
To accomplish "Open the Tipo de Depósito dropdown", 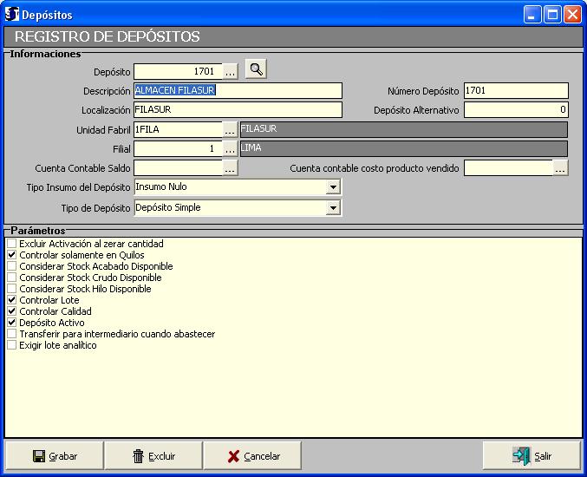I will [333, 208].
